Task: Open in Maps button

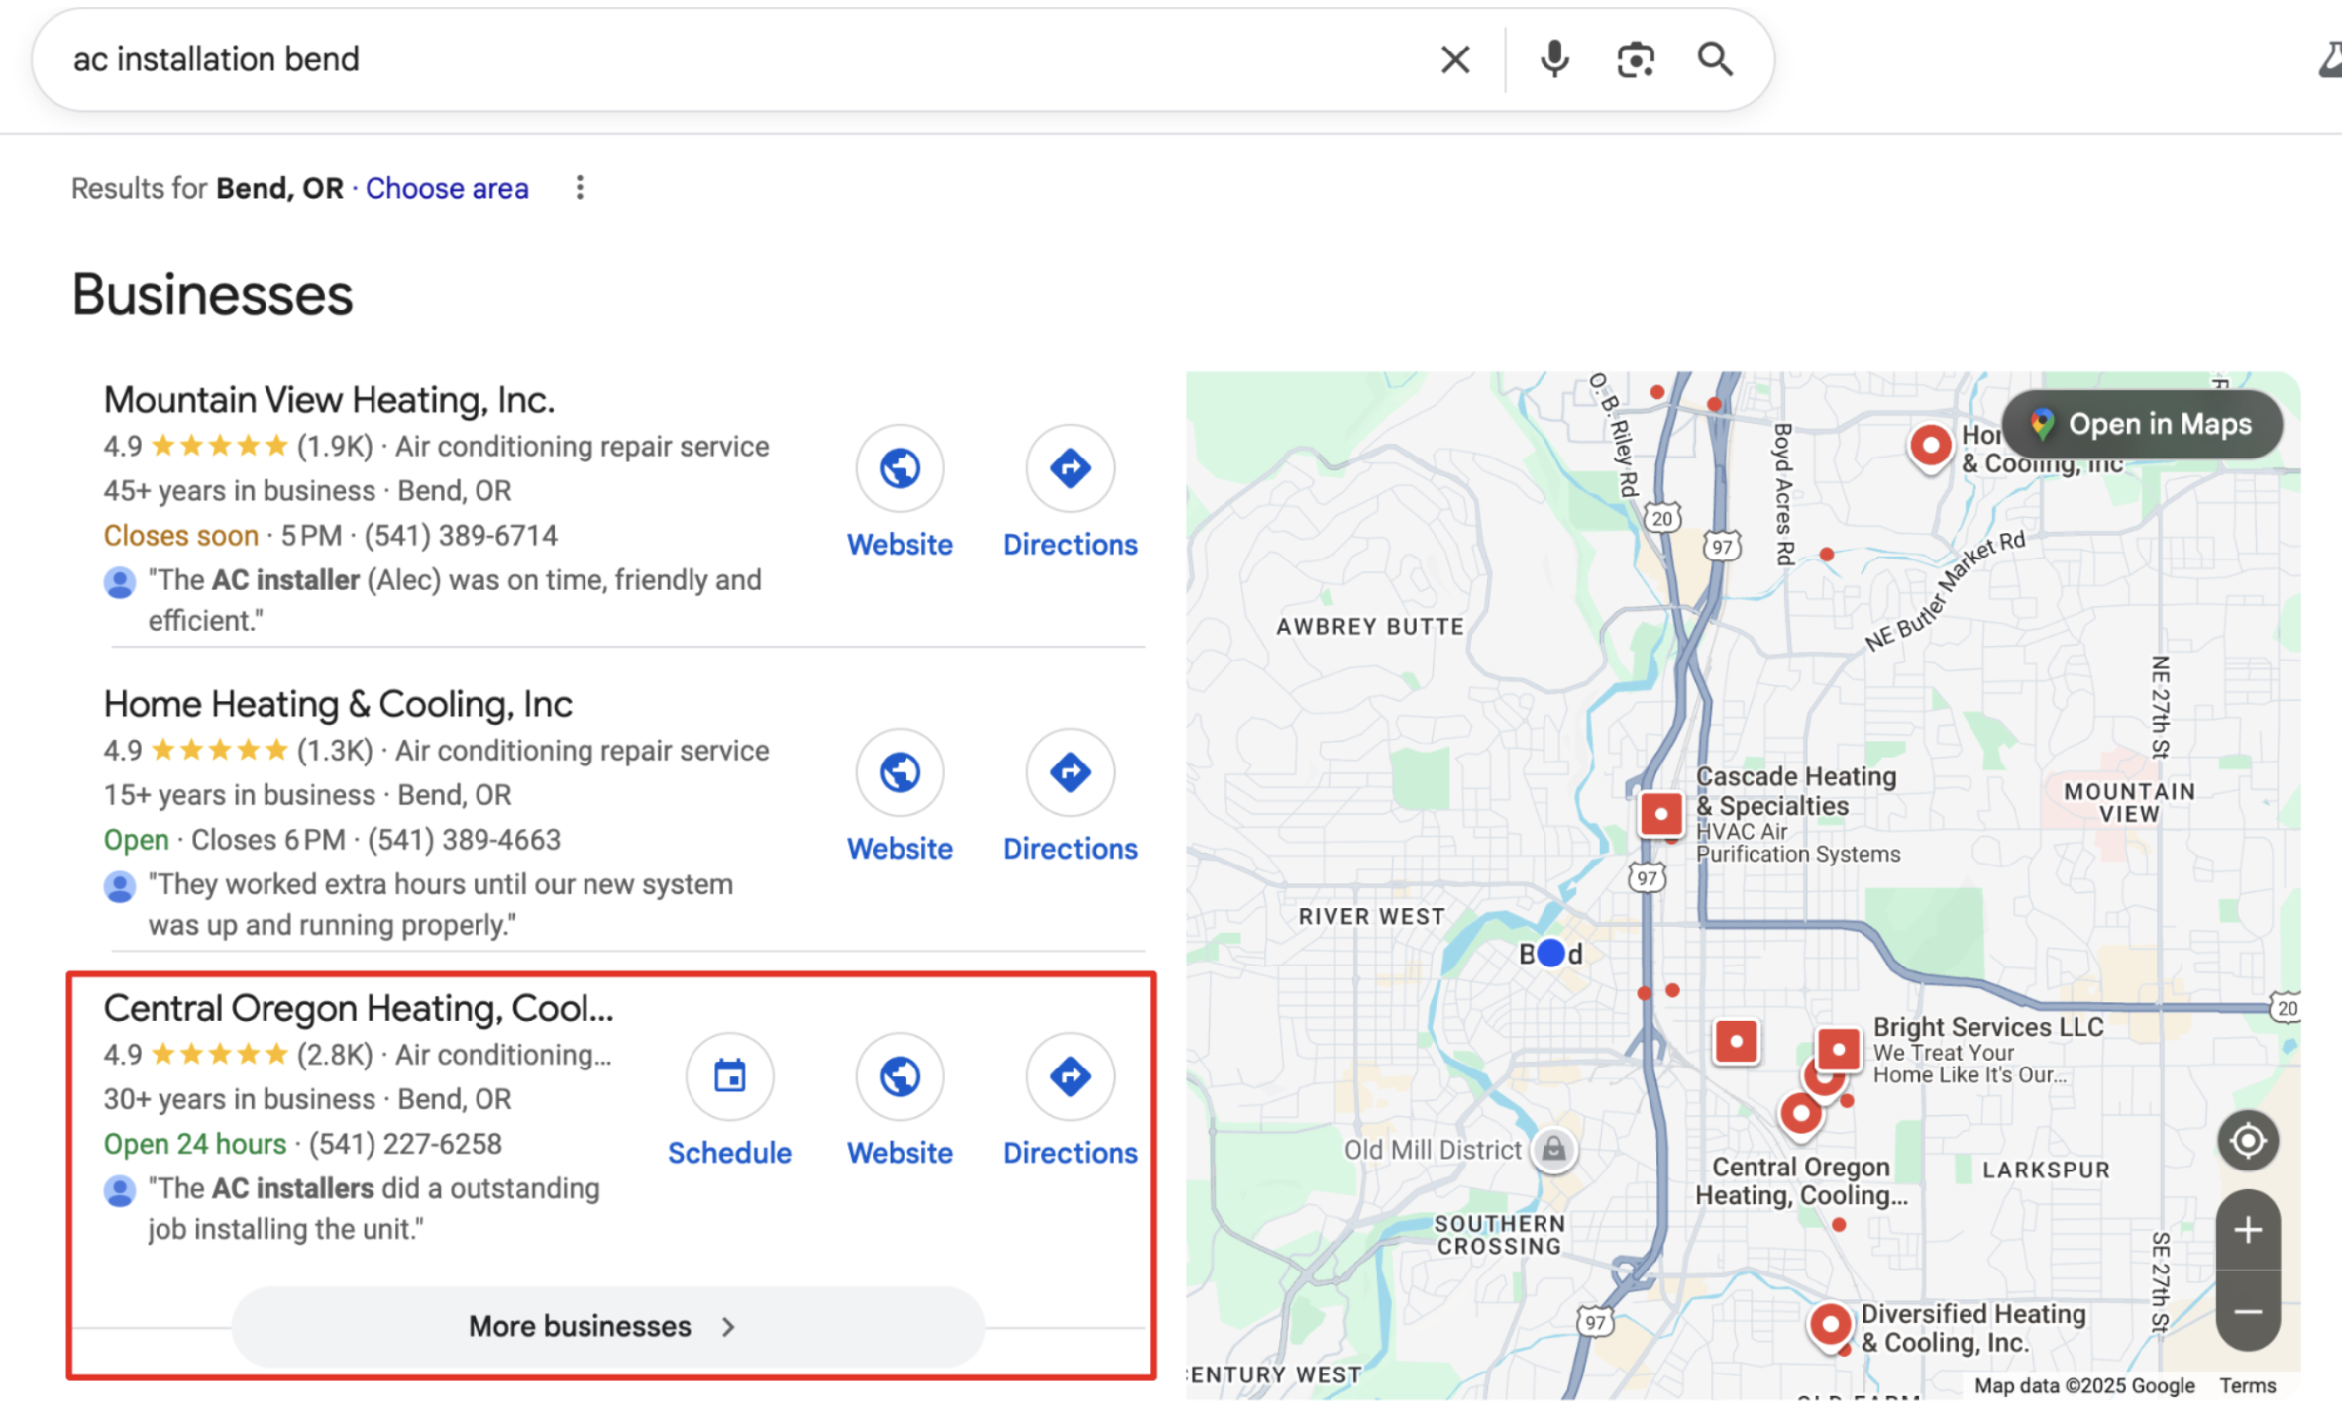Action: click(2142, 424)
